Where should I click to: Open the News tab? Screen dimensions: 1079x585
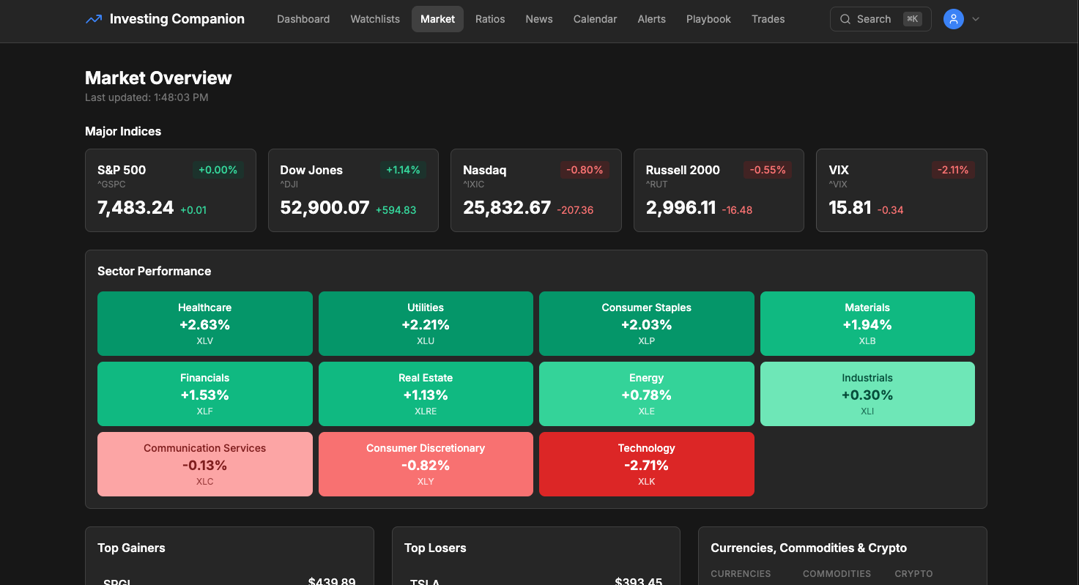[539, 19]
